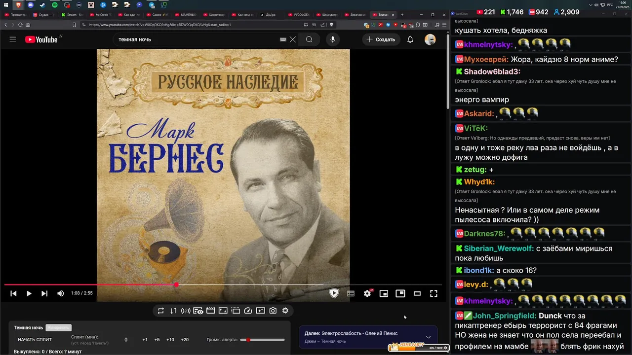Open a new browser tab
This screenshot has width=632, height=355.
click(x=402, y=15)
